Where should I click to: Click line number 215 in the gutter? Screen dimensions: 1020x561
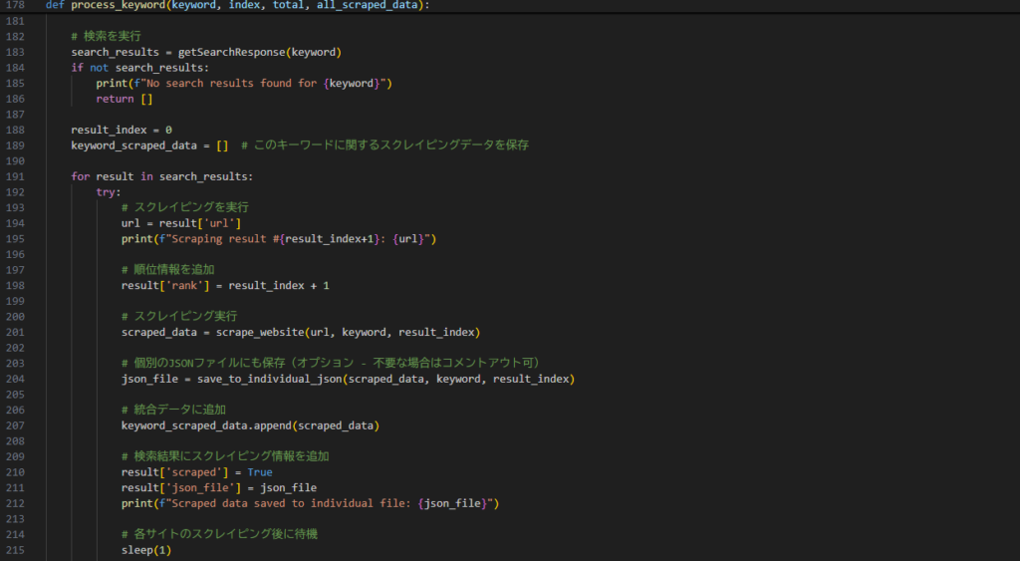15,550
